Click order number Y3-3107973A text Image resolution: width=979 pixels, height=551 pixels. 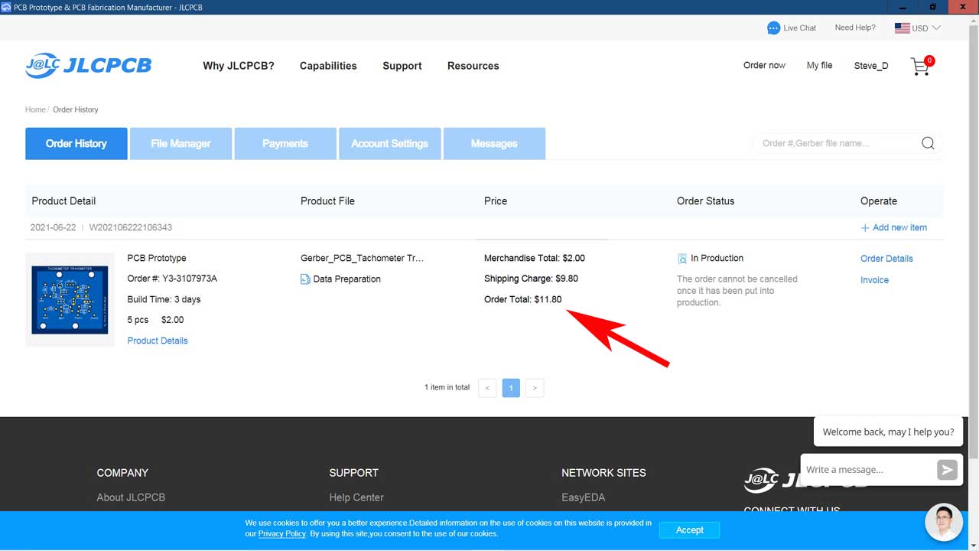[x=190, y=279]
